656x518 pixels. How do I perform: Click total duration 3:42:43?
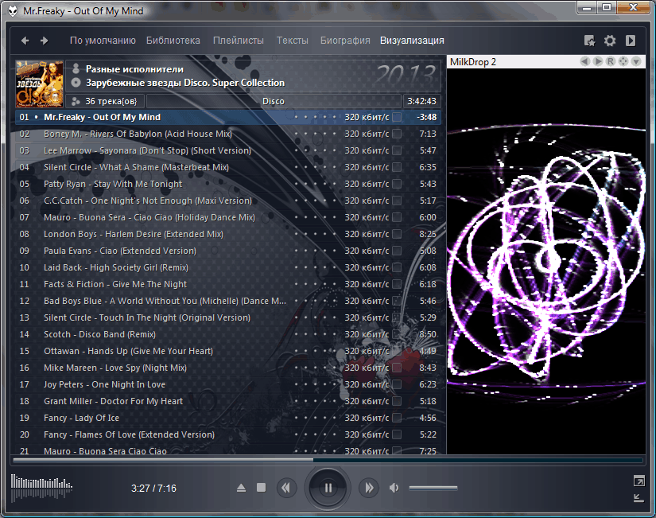tap(421, 101)
